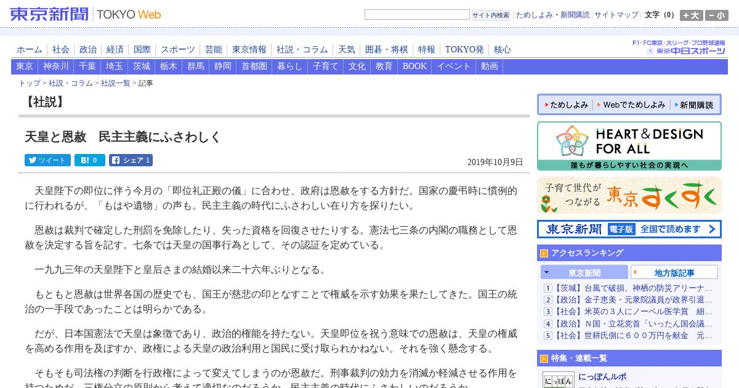Select 動画 in the sub navigation bar
The image size is (739, 388).
pyautogui.click(x=490, y=66)
